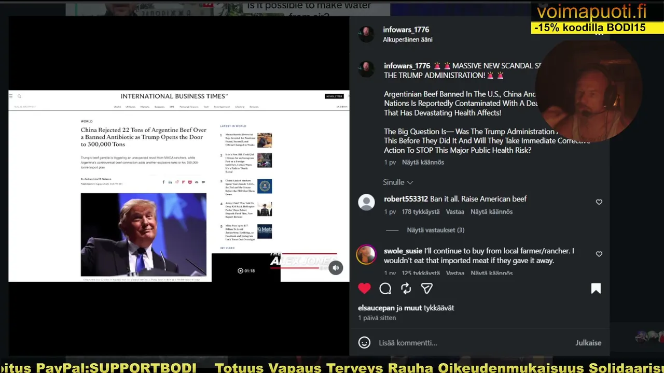This screenshot has width=664, height=373.
Task: Translate the post caption with Näytä käännös
Action: pyautogui.click(x=423, y=162)
